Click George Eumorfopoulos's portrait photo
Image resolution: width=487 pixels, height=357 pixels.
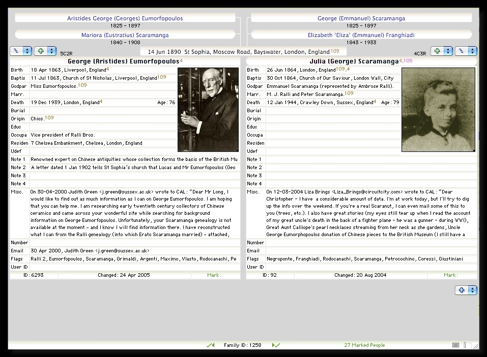coord(208,110)
